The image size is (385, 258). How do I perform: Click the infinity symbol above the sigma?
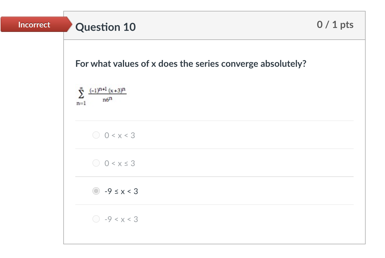[81, 88]
